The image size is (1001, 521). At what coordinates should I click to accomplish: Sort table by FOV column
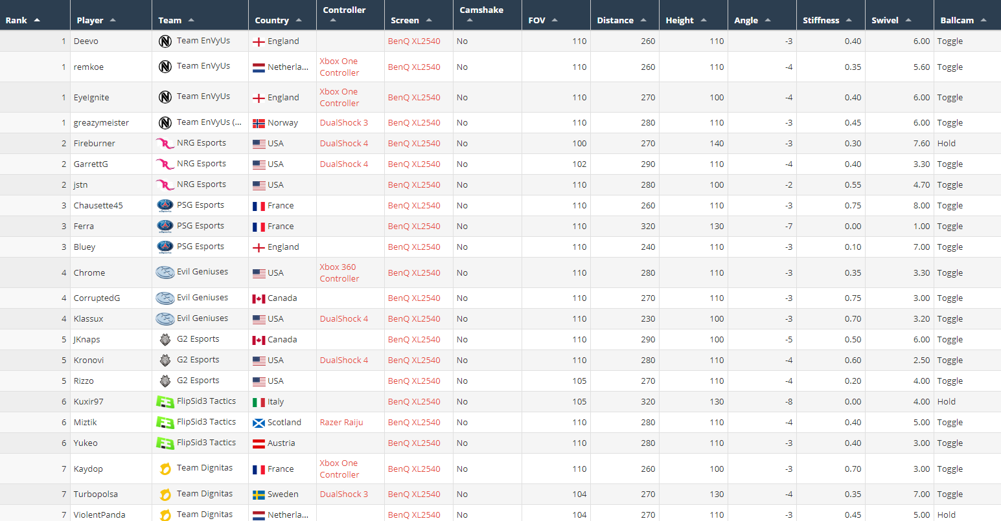point(537,21)
